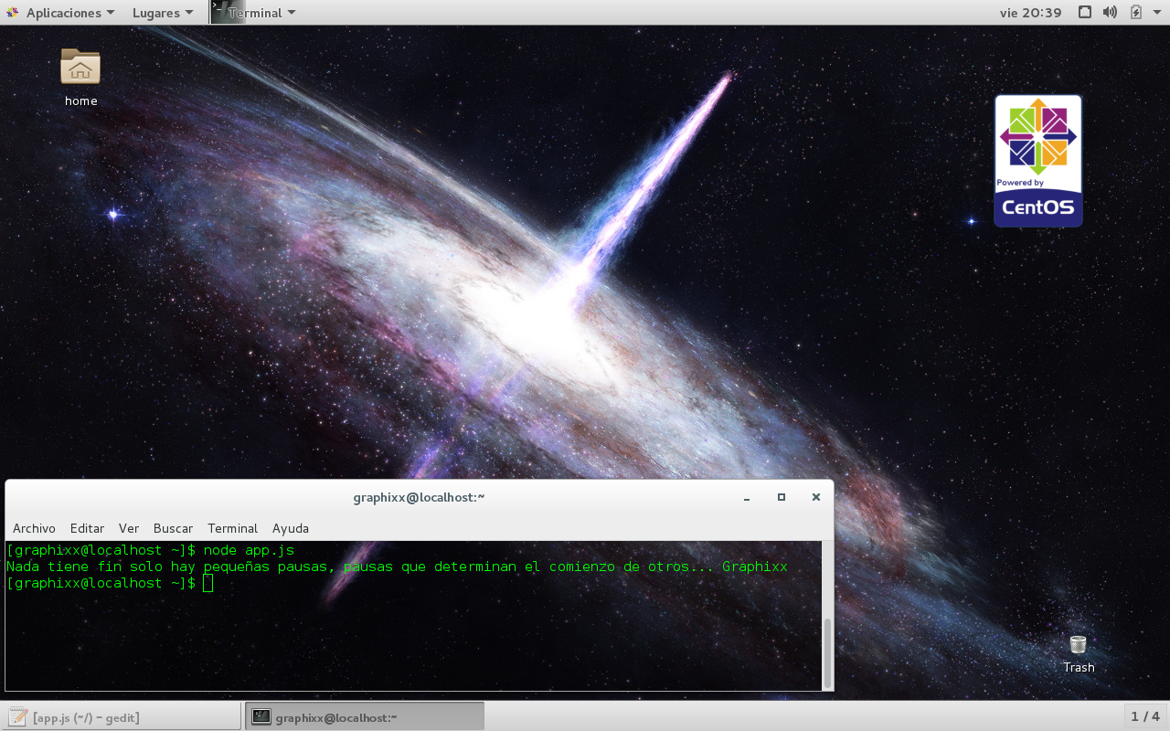
Task: Open the Aplicaciones menu
Action: 70,13
